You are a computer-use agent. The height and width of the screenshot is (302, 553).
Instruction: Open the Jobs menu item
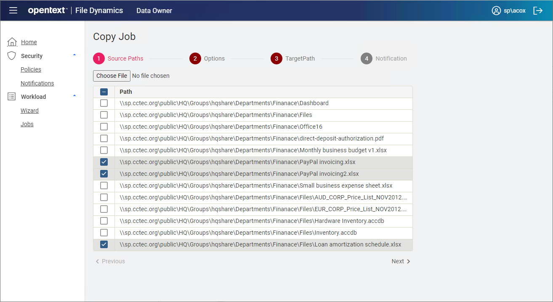[27, 124]
